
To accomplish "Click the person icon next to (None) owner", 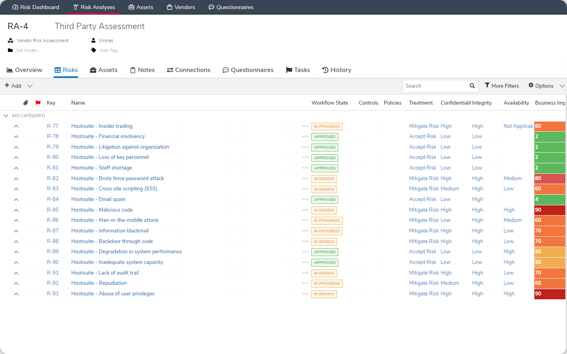I will [93, 40].
